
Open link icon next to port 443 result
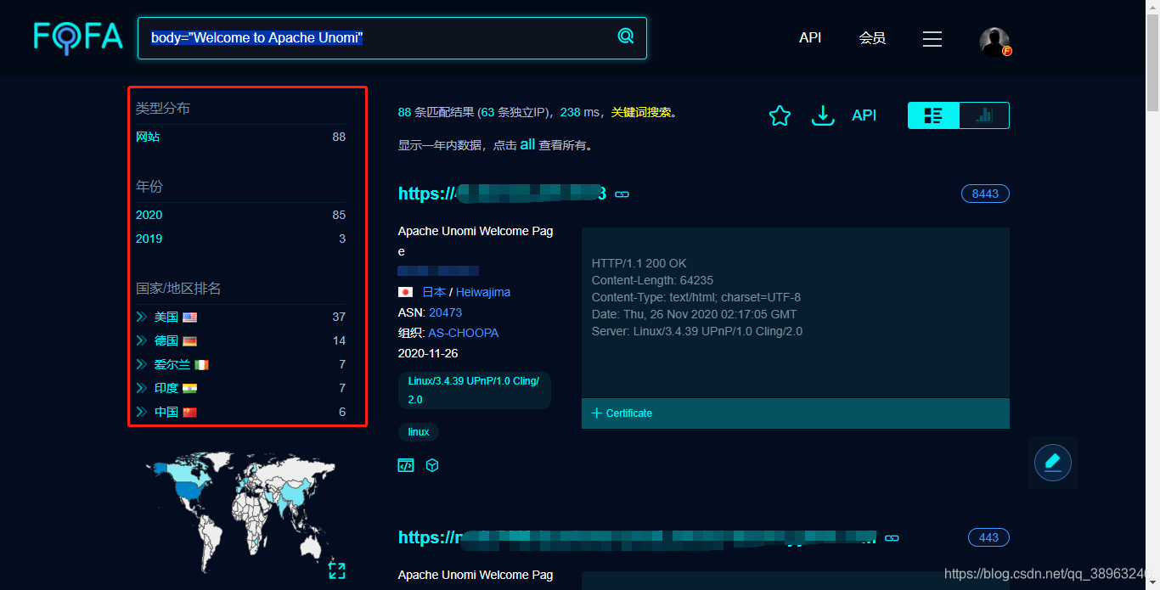click(892, 538)
